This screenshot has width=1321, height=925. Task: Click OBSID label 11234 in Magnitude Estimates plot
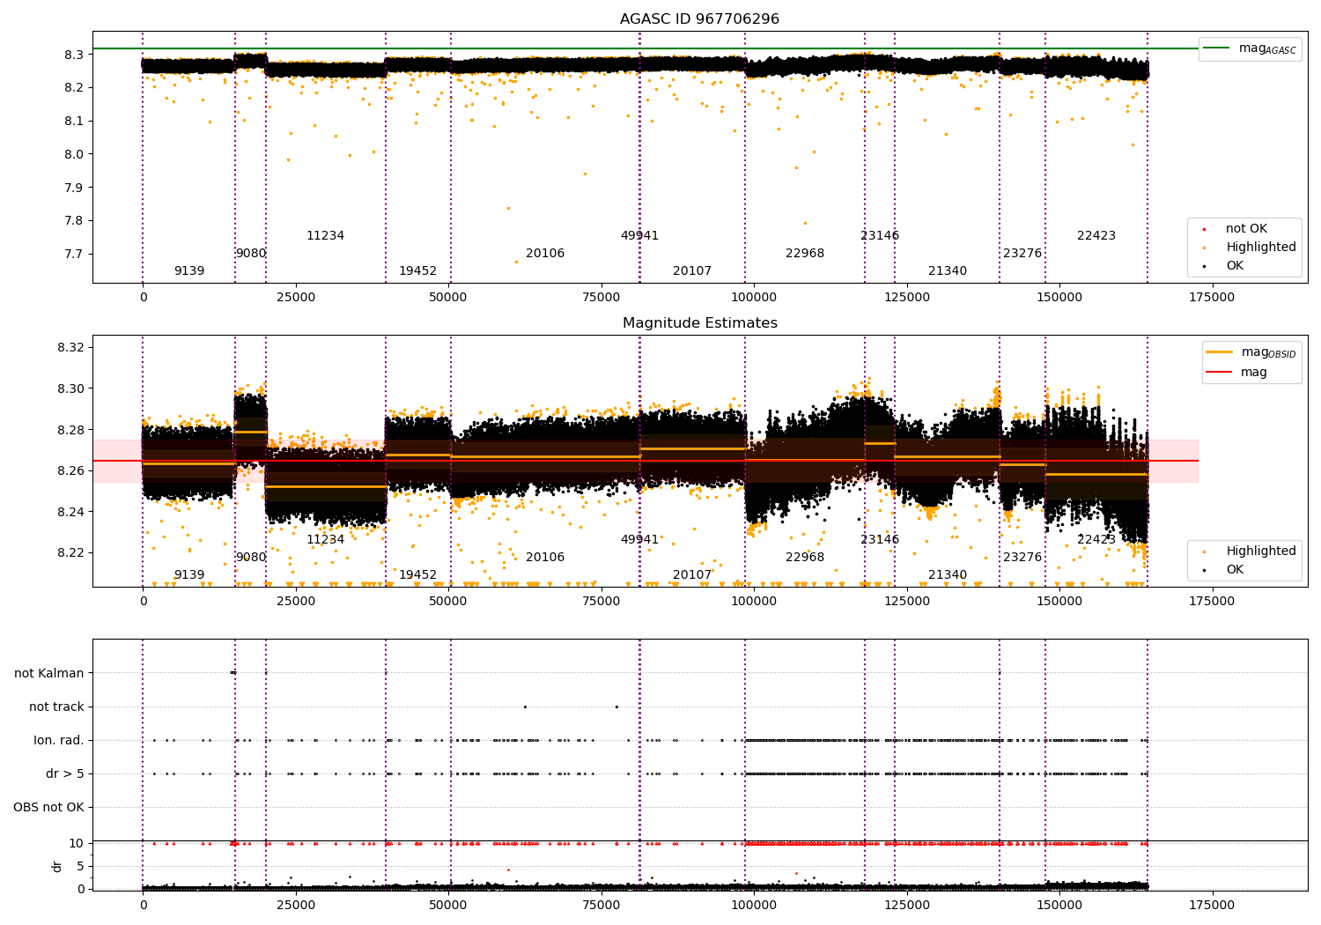click(x=326, y=540)
